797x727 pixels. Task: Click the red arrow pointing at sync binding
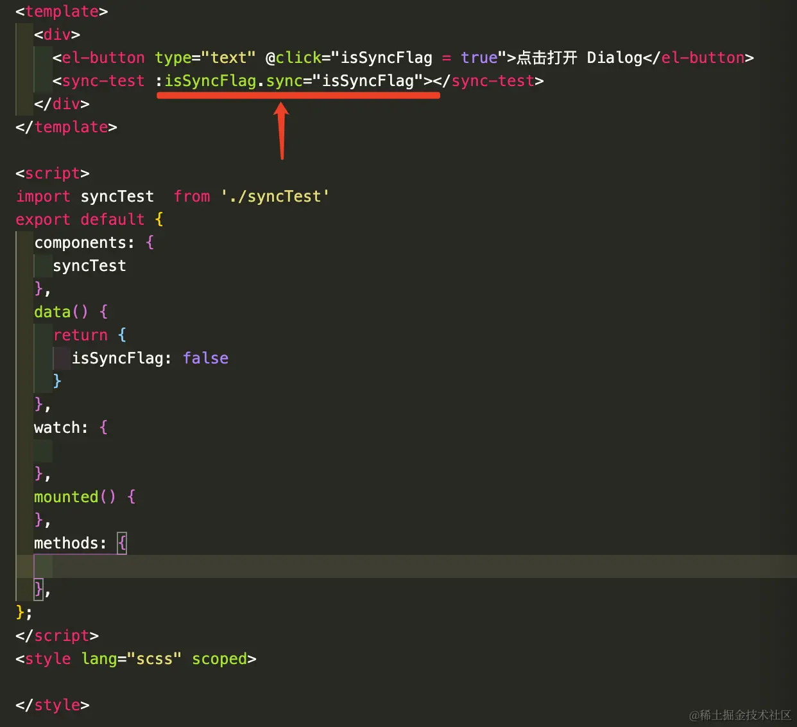[x=281, y=128]
